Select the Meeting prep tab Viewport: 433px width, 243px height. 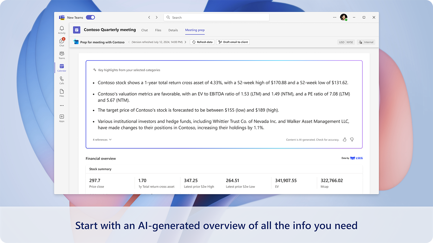(195, 30)
